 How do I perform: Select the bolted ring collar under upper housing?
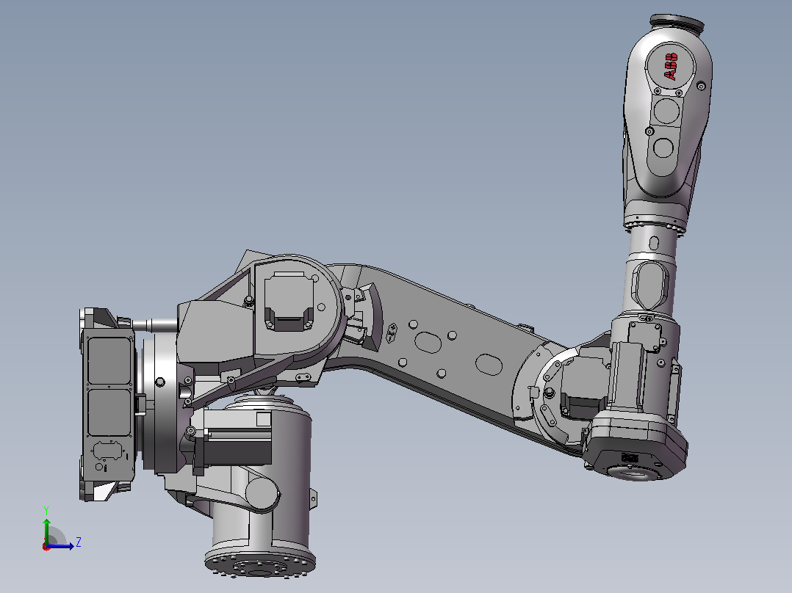pyautogui.click(x=654, y=222)
